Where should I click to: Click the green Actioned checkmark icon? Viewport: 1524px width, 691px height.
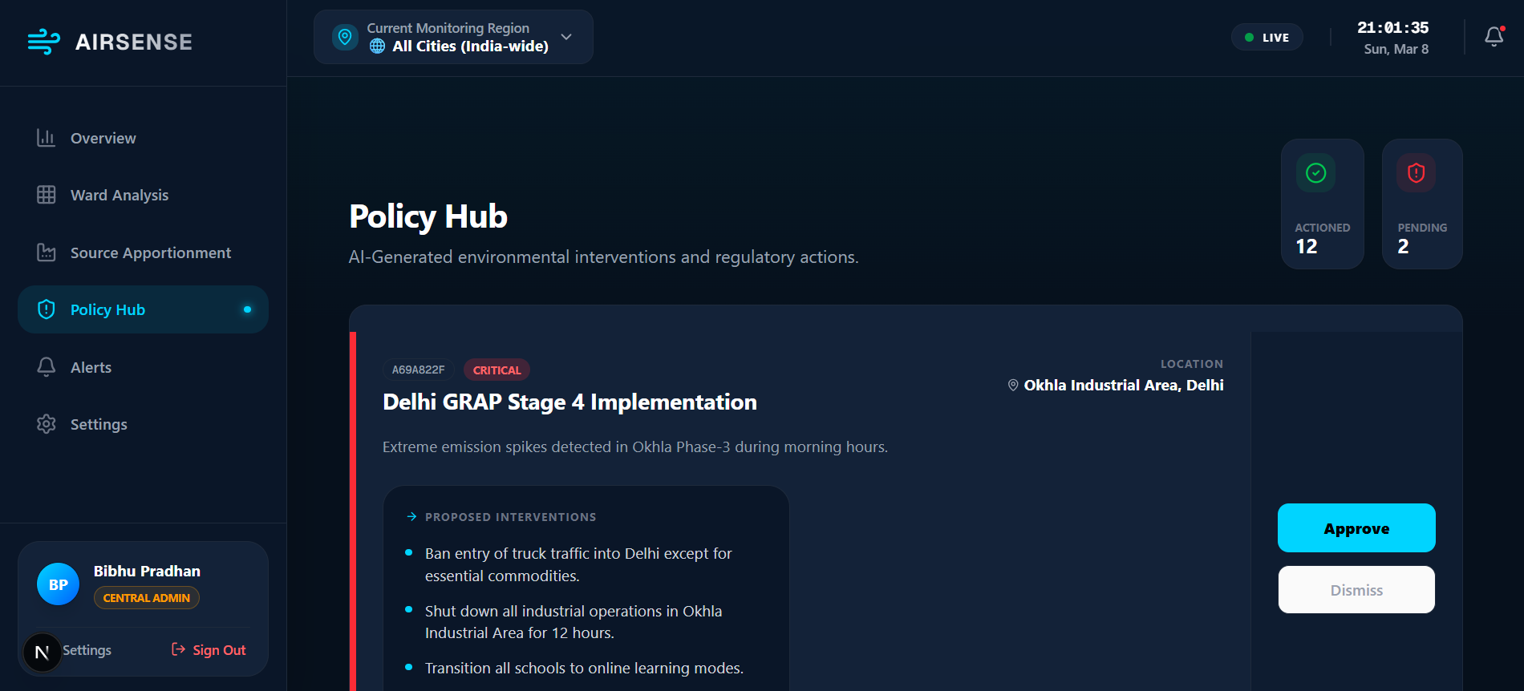coord(1315,172)
